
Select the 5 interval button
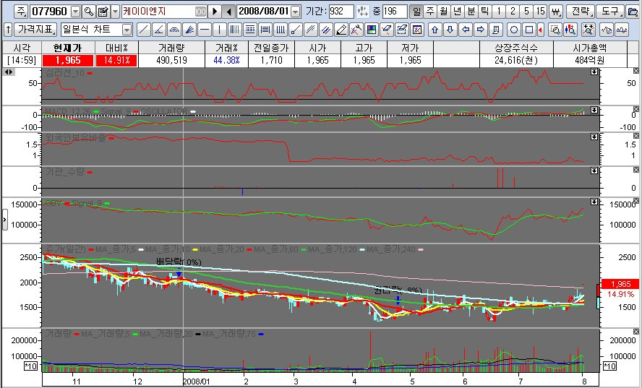click(x=526, y=12)
